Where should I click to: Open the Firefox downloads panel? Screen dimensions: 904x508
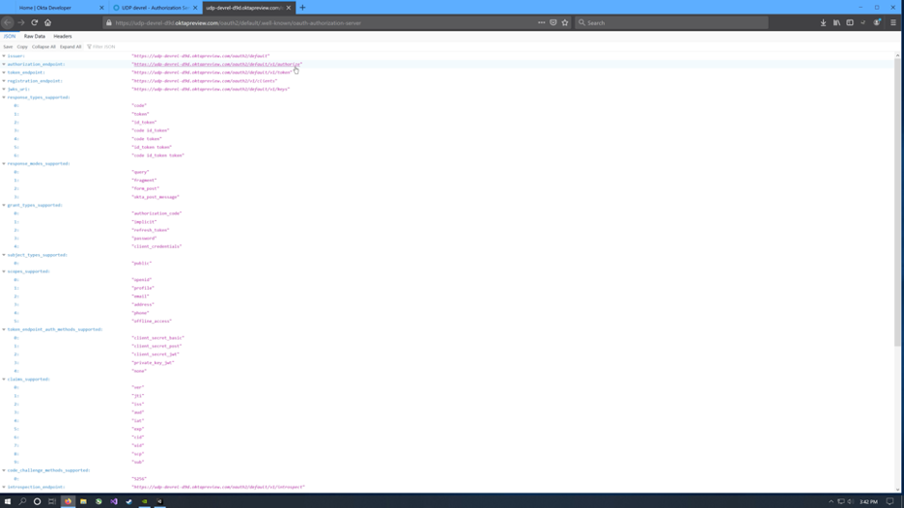(x=823, y=22)
